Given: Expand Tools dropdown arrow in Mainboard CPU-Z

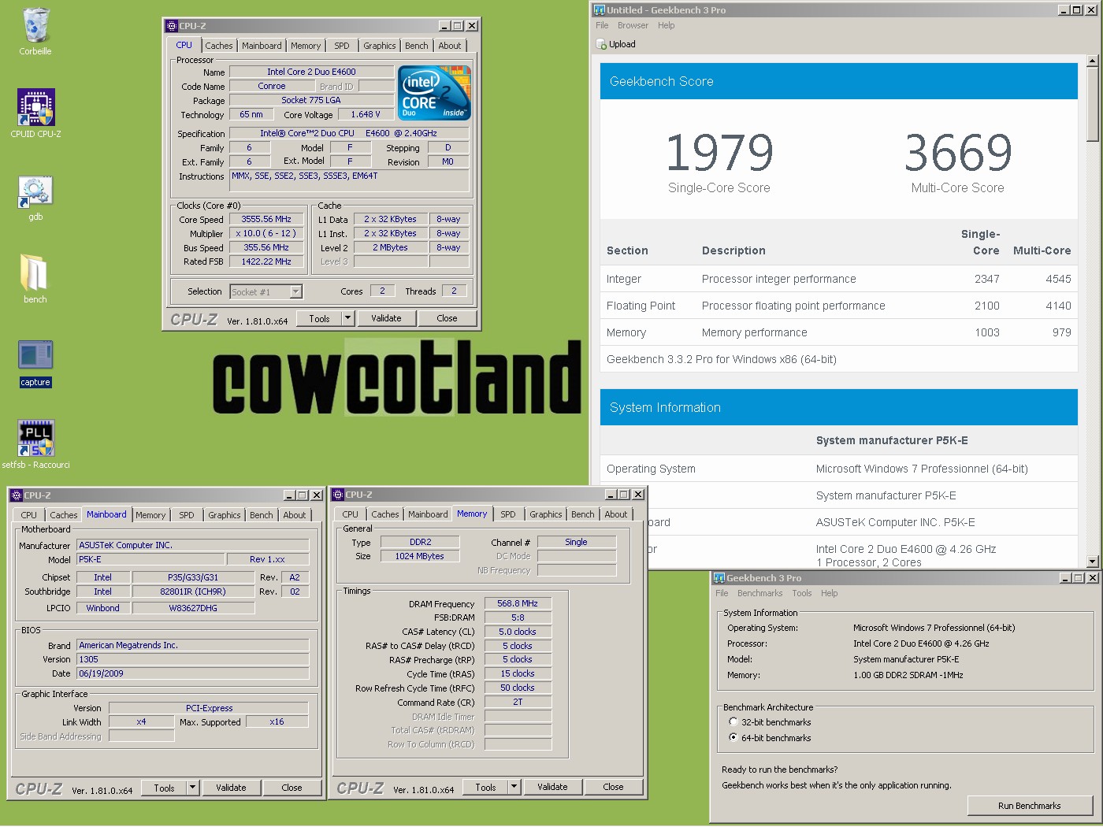Looking at the screenshot, I should 192,788.
